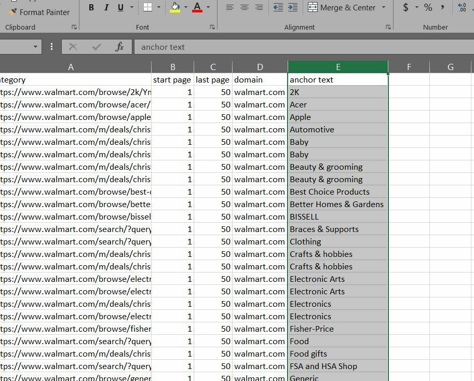Apply yellow fill color
474x381 pixels.
click(x=175, y=7)
